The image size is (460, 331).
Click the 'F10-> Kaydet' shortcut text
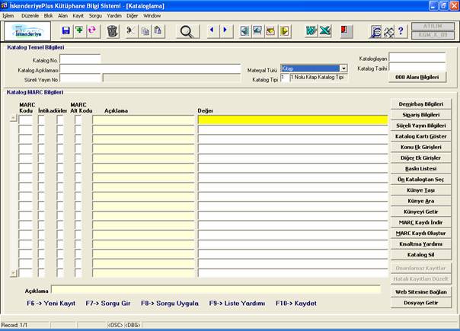click(x=296, y=304)
